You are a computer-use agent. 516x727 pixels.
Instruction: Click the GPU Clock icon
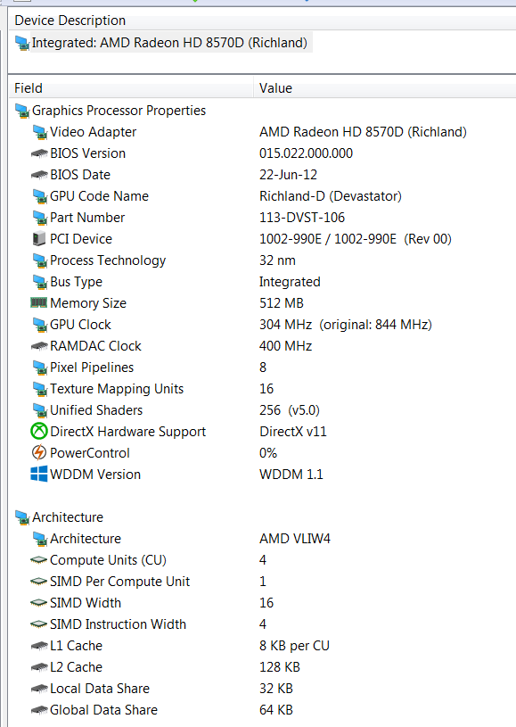(40, 325)
